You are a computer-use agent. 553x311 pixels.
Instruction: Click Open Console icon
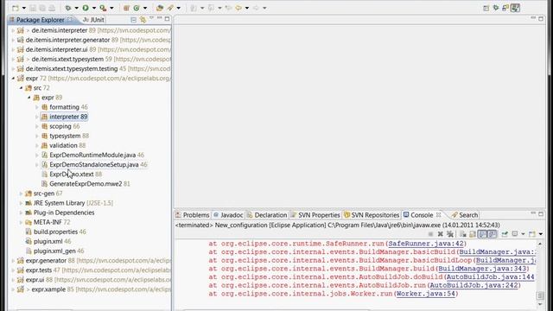tap(532, 234)
